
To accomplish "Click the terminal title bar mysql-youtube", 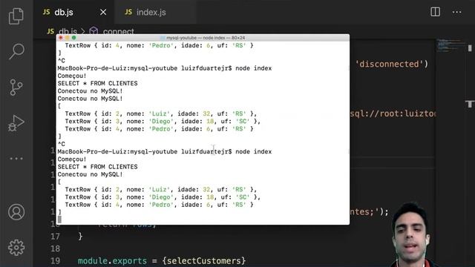I will (203, 38).
